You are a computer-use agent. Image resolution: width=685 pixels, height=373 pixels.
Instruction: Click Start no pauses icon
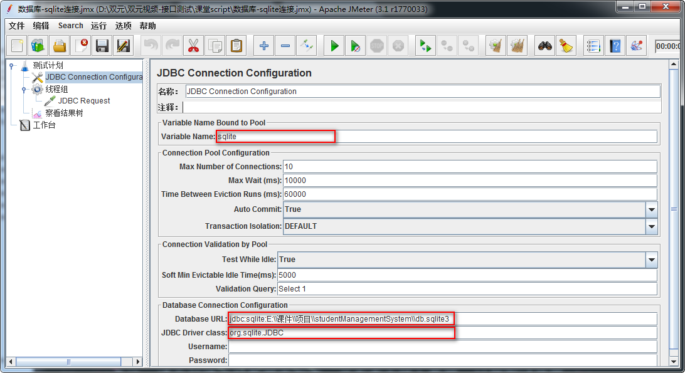pos(356,46)
